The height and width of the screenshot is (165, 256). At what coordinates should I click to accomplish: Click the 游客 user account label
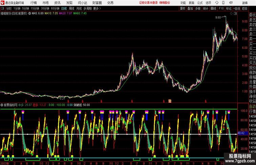(x=245, y=3)
